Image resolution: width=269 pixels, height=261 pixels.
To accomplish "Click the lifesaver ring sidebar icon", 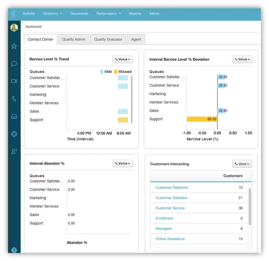I will coord(14,134).
